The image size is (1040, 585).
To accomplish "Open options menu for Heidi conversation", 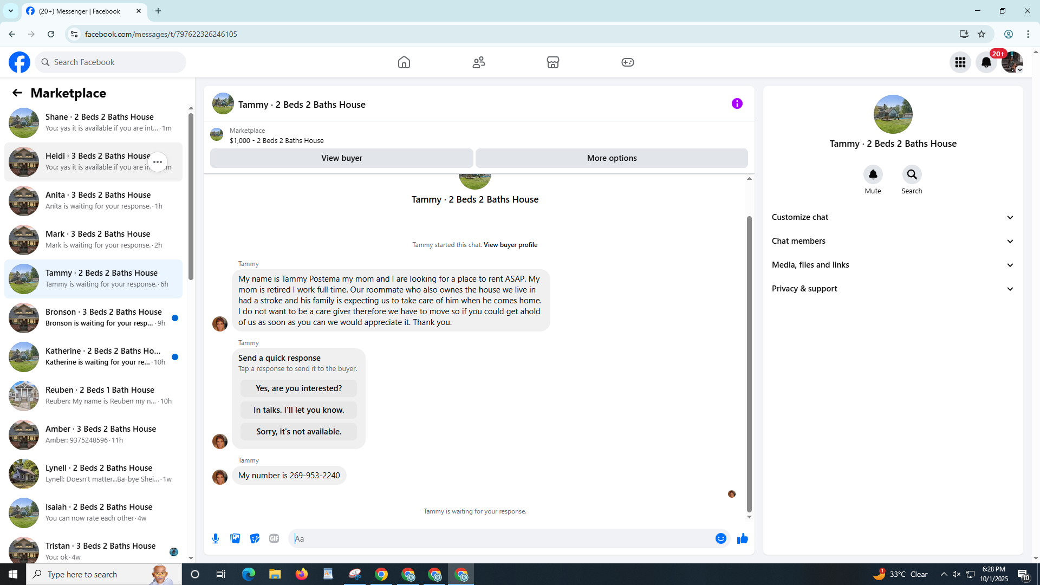I will (x=158, y=162).
